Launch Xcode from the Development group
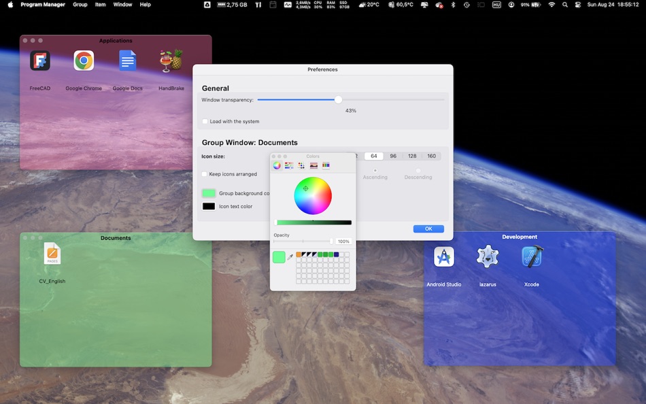Screen dimensions: 646x404 532,257
